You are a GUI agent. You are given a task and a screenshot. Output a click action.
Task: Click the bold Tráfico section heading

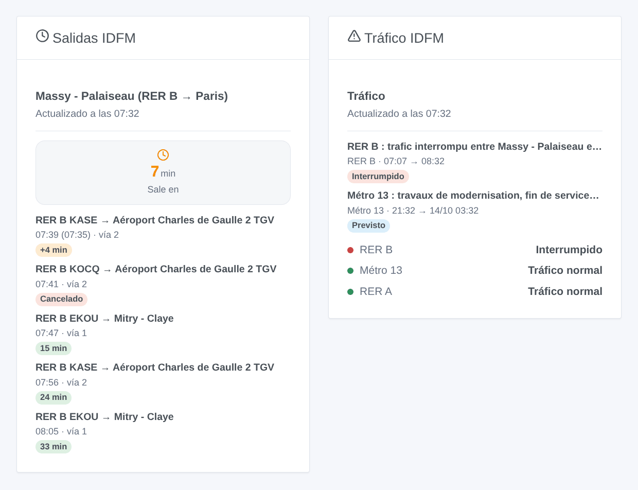[366, 96]
